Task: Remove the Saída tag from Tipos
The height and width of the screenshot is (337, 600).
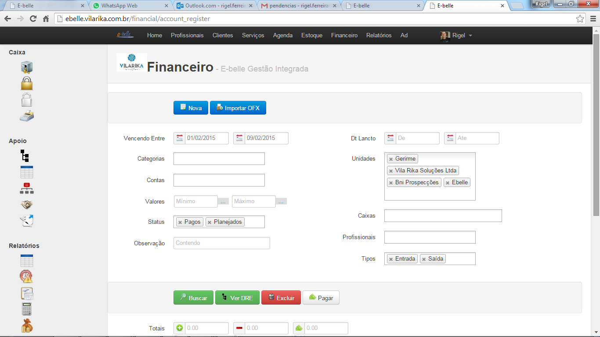Action: tap(424, 259)
